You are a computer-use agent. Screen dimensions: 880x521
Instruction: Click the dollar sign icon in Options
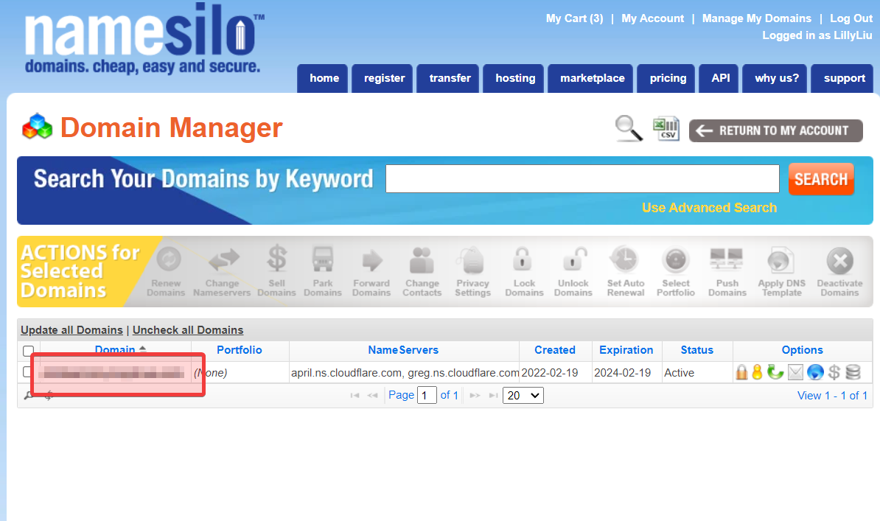[x=834, y=372]
